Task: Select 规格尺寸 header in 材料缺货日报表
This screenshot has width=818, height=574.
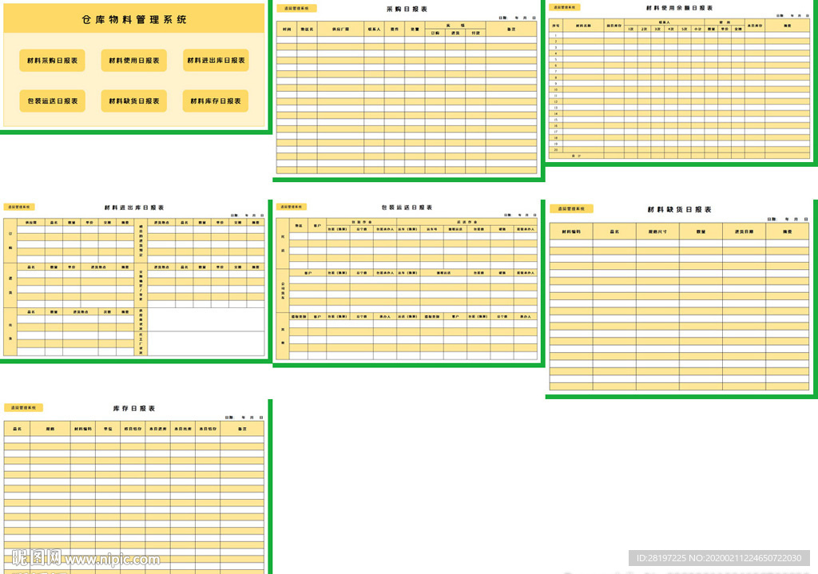Action: point(658,231)
